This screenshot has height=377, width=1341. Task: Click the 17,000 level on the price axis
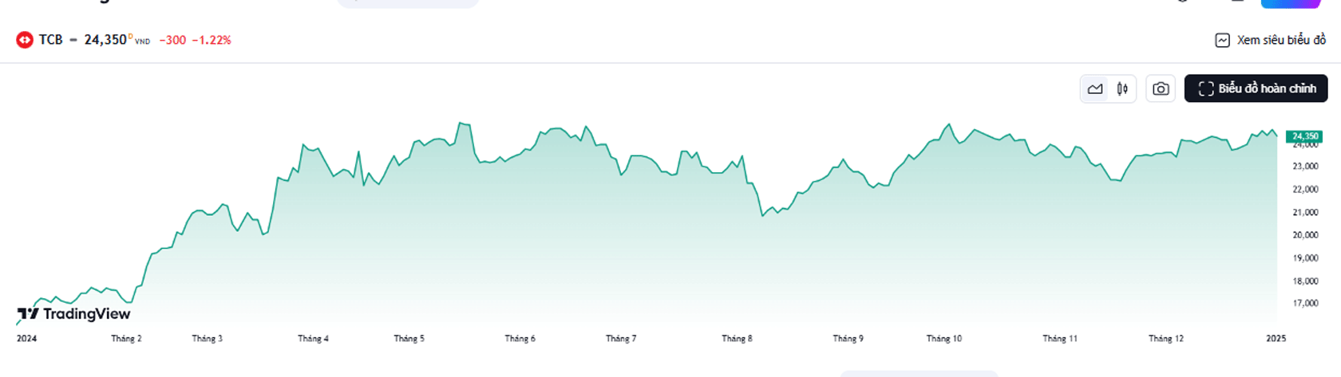[1305, 304]
